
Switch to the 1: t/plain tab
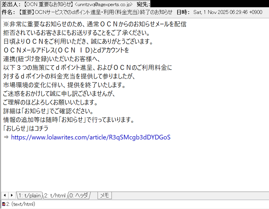pos(29,195)
